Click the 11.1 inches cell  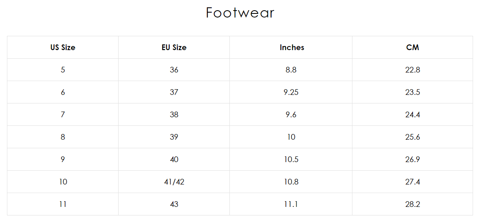click(x=291, y=204)
